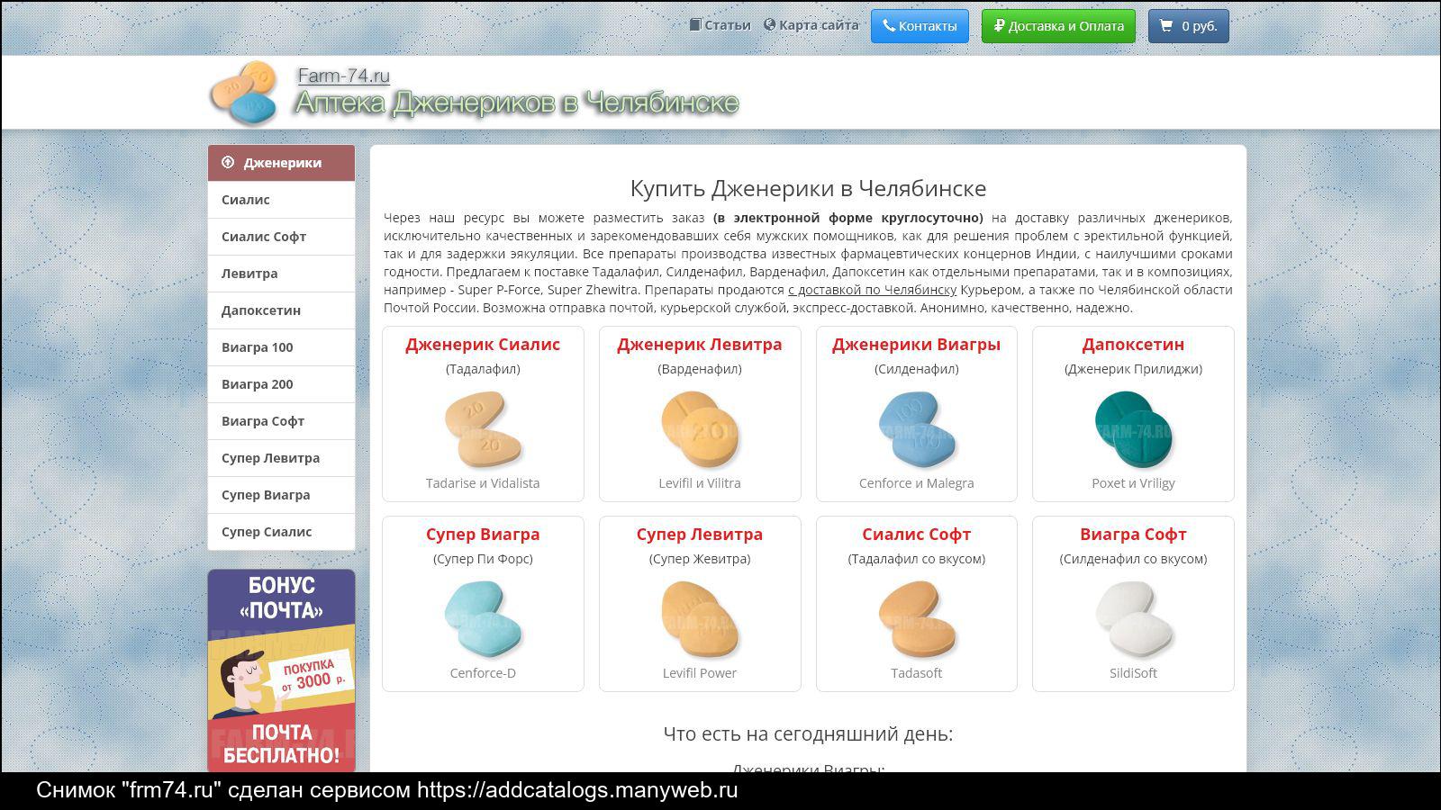
Task: Click the Контакты button
Action: [x=920, y=26]
